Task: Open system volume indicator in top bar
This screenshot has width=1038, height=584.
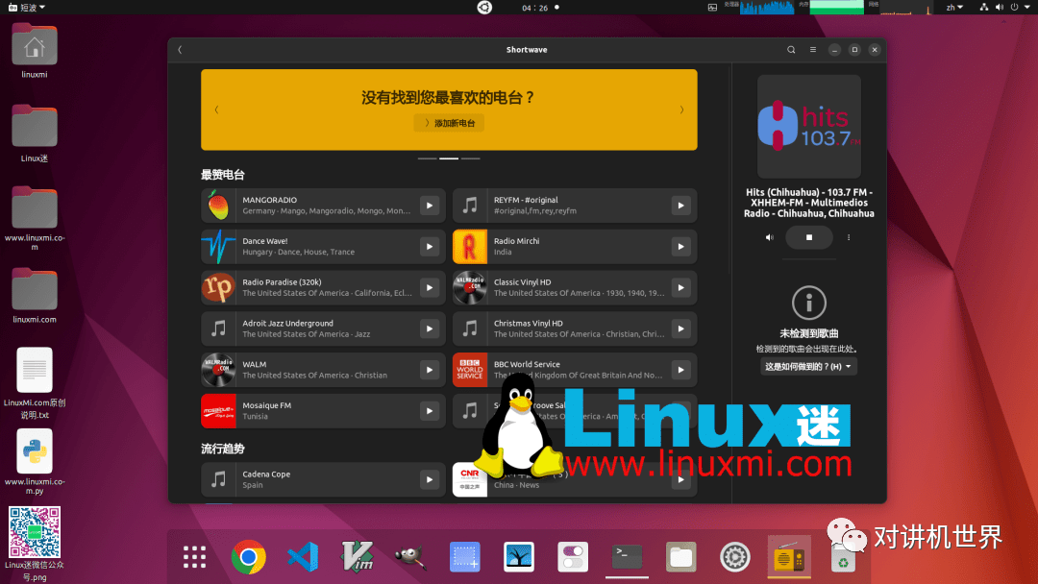Action: pos(999,8)
